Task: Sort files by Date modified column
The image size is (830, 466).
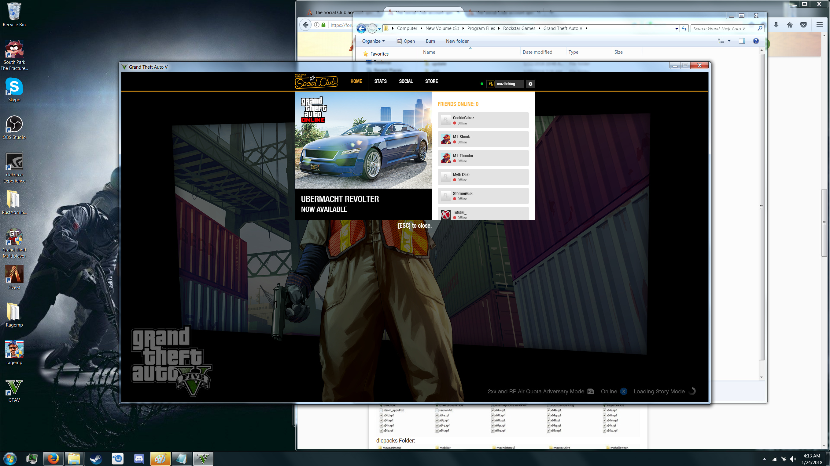Action: [x=537, y=52]
